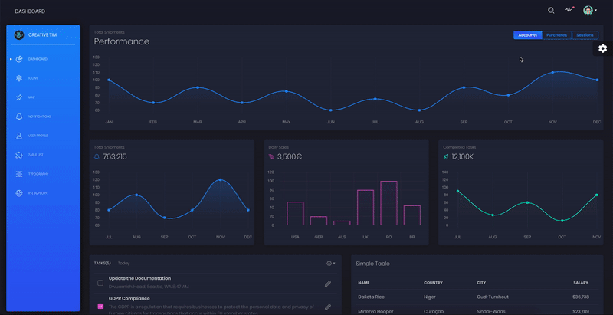This screenshot has width=613, height=315.
Task: Switch Performance chart to Purchases
Action: click(x=557, y=35)
